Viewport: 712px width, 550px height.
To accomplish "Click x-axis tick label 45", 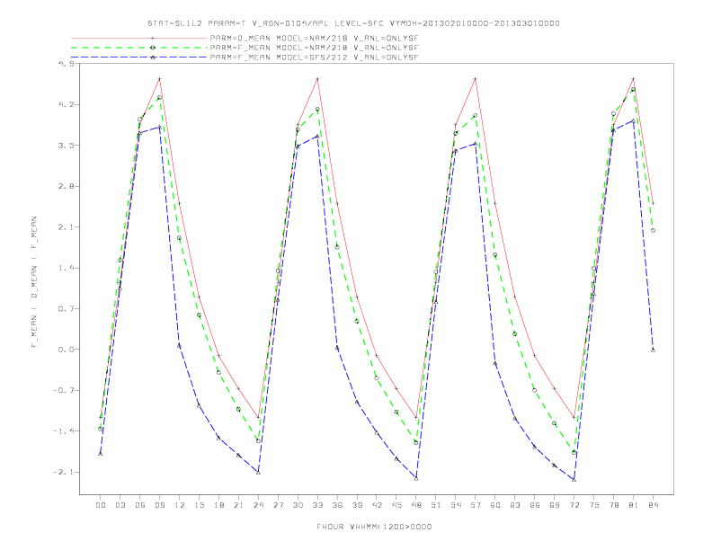I will 396,505.
